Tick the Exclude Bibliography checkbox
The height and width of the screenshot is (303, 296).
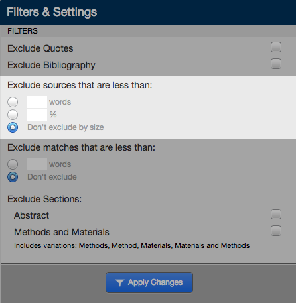point(276,64)
